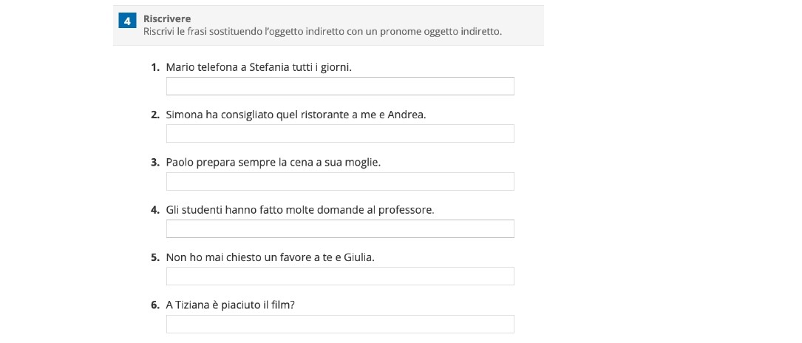Click sentence Mario telefona a Stefania tutti i giorni

(259, 67)
